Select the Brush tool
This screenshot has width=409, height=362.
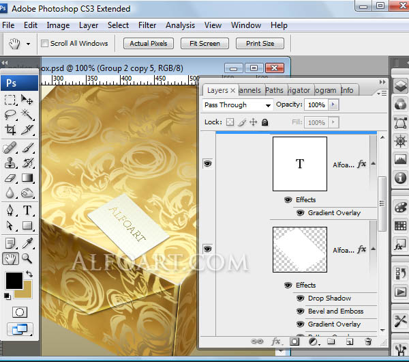click(27, 148)
